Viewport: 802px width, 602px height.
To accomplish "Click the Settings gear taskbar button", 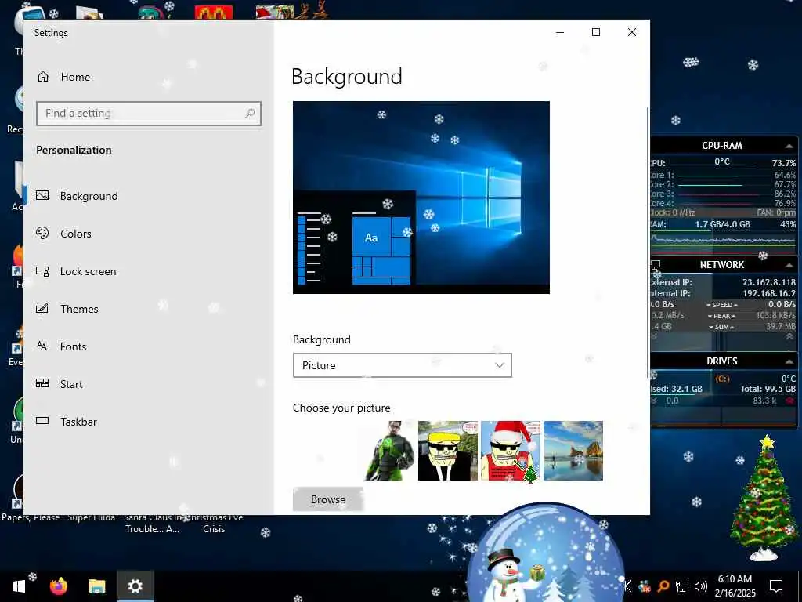I will point(135,586).
